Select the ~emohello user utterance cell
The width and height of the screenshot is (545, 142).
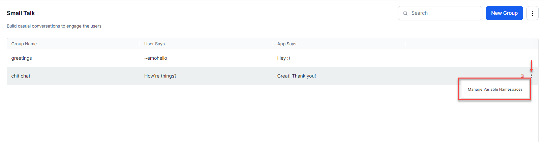coord(156,58)
